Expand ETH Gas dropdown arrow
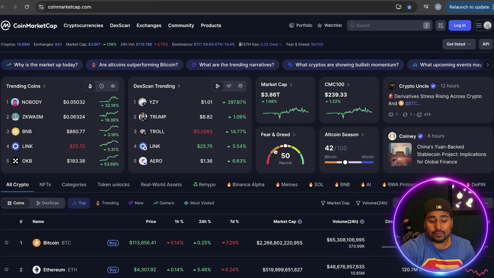Viewport: 494px width, 278px height. [x=280, y=45]
